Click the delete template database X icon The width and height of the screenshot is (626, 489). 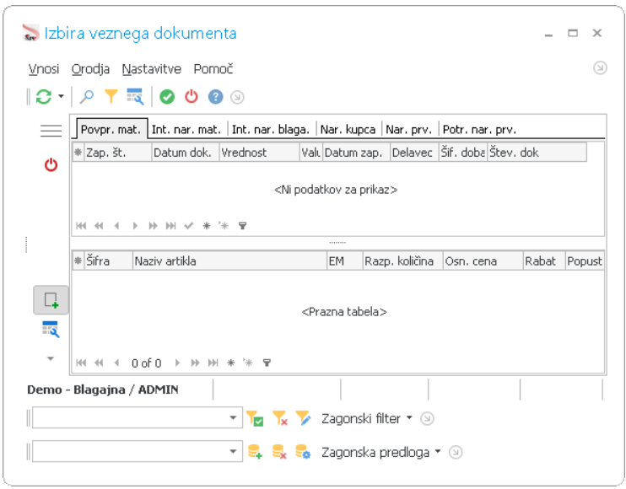pos(279,452)
